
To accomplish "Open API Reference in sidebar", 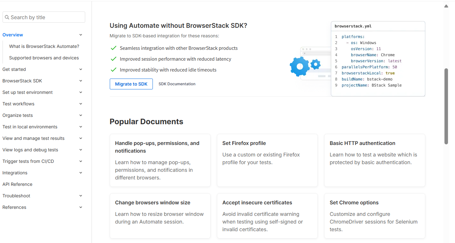I will click(x=18, y=184).
